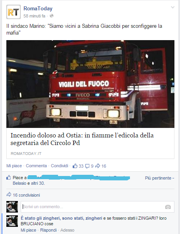Screen dimensions: 180x234
Task: Expand the post options chevron at top right
Action: click(173, 7)
